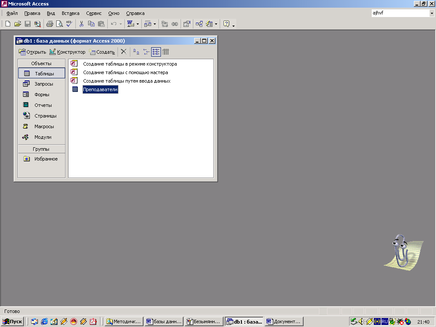The height and width of the screenshot is (327, 436).
Task: Switch to Small Icons view
Action: (x=146, y=52)
